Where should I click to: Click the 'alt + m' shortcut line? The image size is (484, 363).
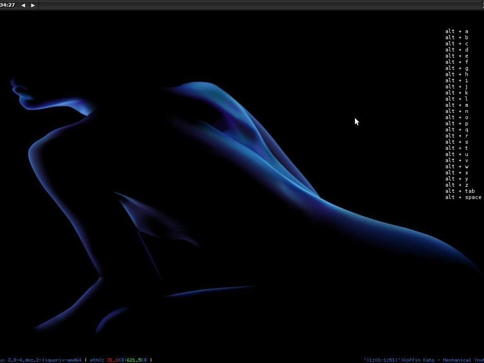point(457,105)
